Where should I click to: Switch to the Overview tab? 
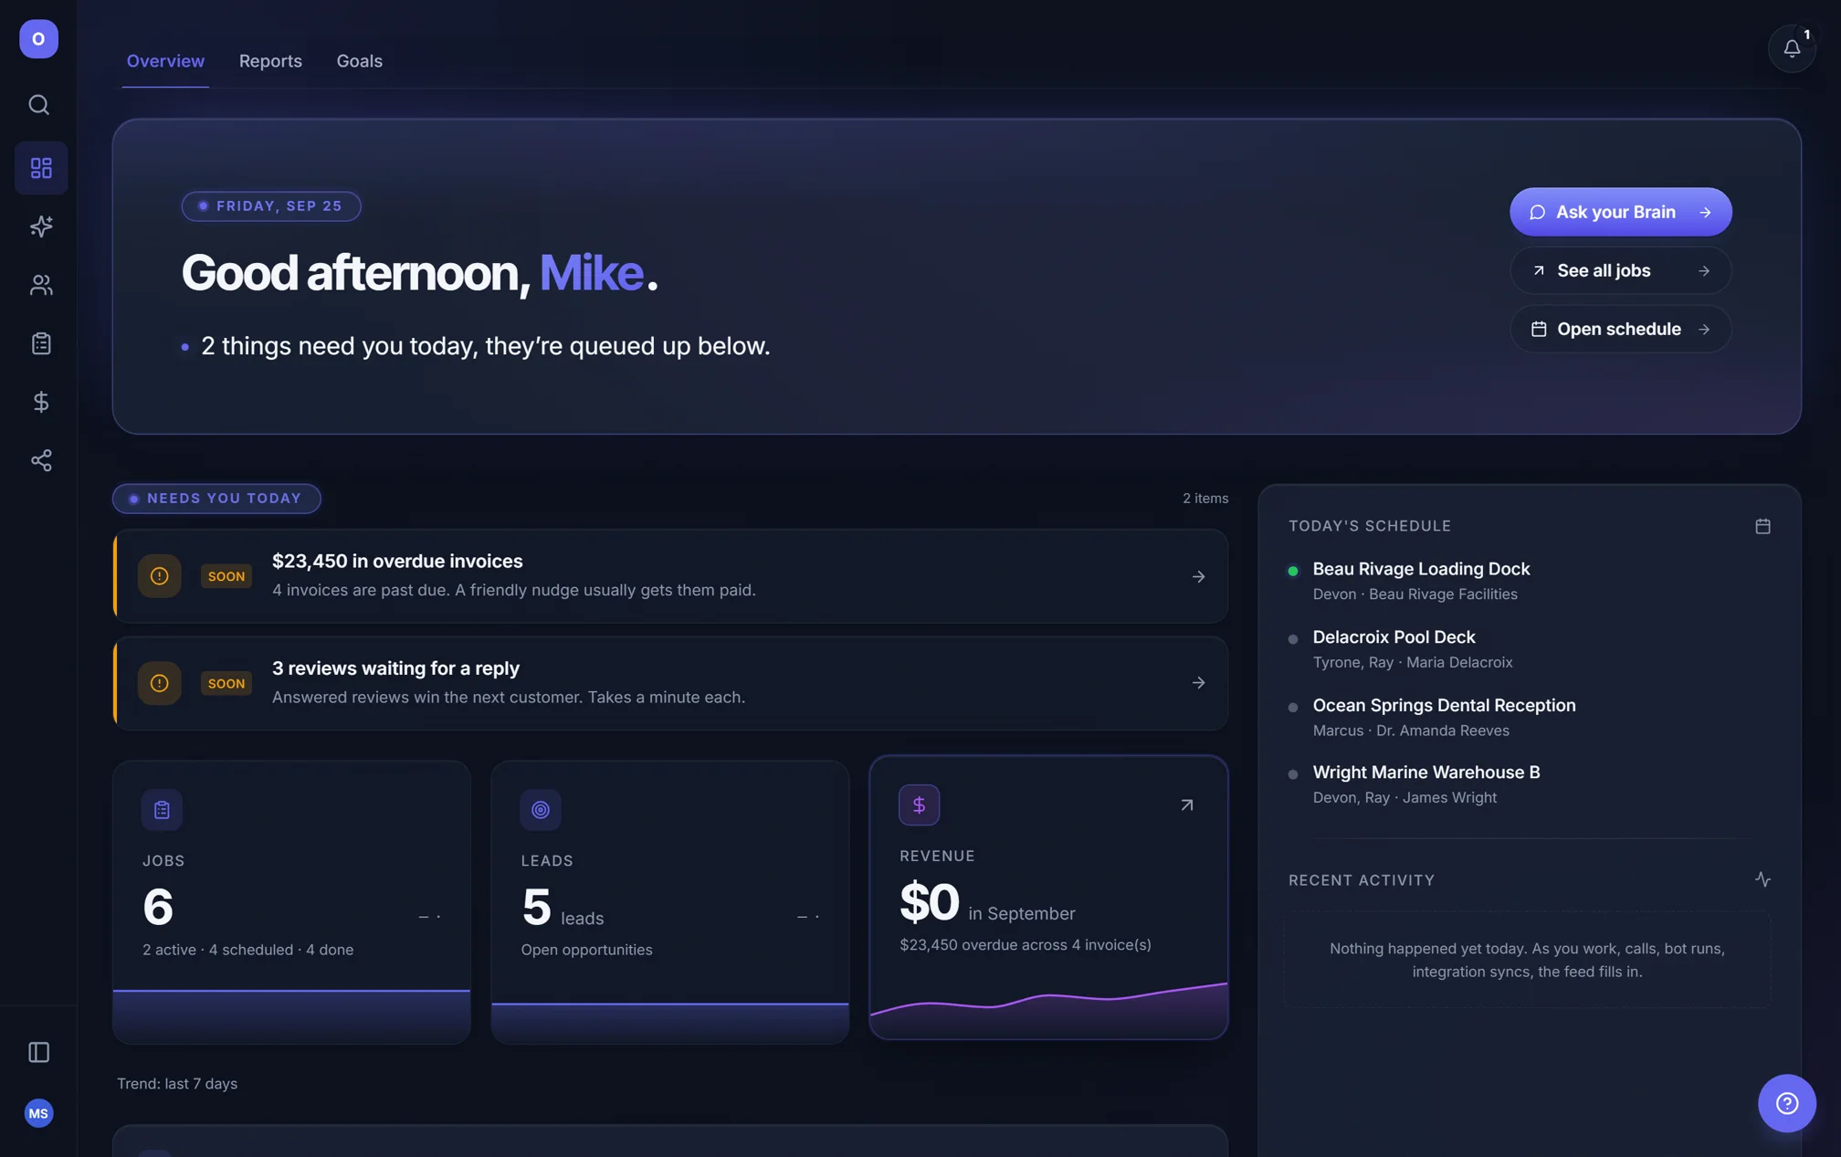click(x=165, y=61)
